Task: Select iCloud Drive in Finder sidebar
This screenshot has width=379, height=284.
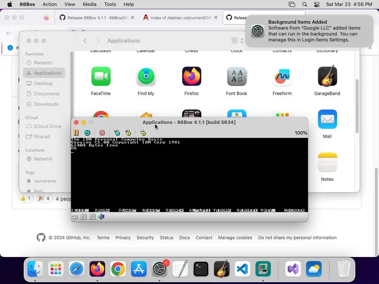Action: click(44, 126)
